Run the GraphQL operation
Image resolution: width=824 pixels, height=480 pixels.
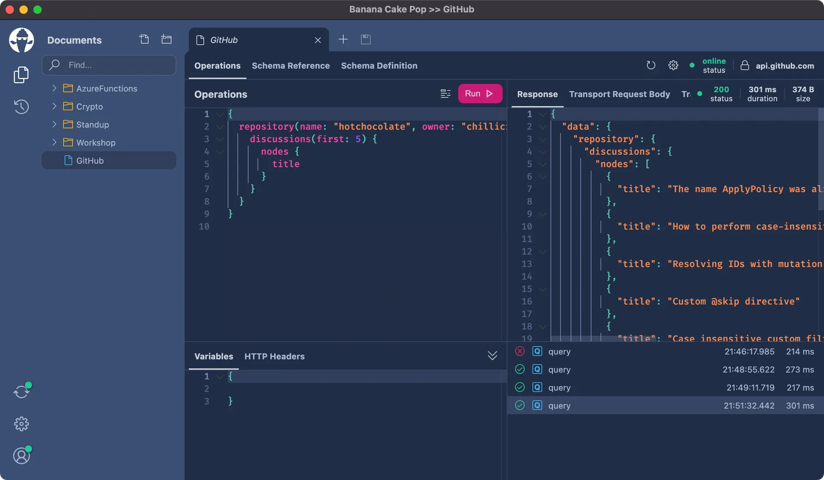(x=480, y=94)
